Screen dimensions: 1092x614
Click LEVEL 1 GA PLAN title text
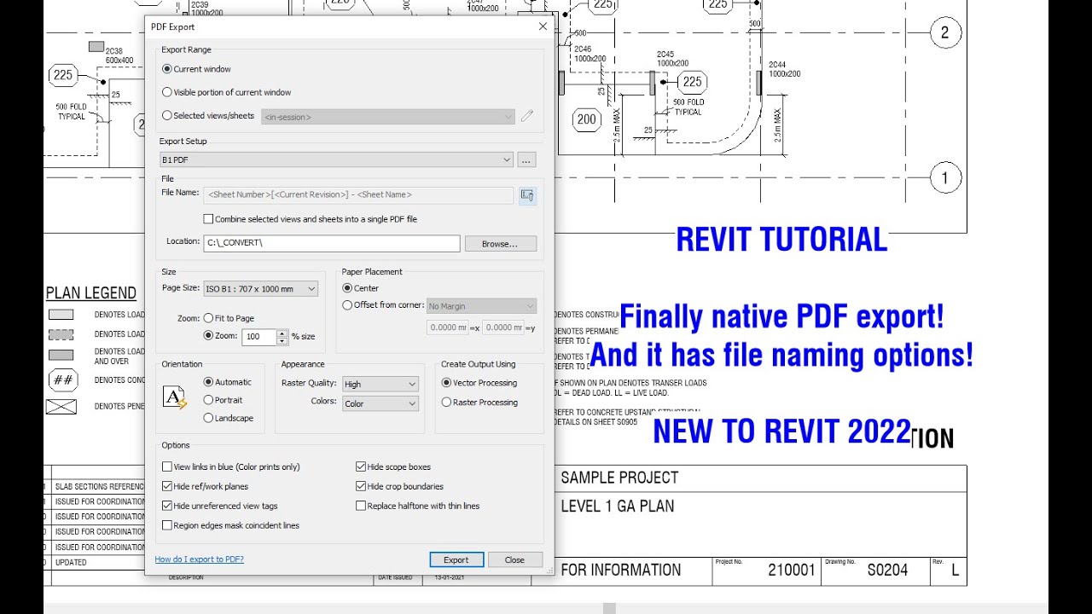pos(618,506)
